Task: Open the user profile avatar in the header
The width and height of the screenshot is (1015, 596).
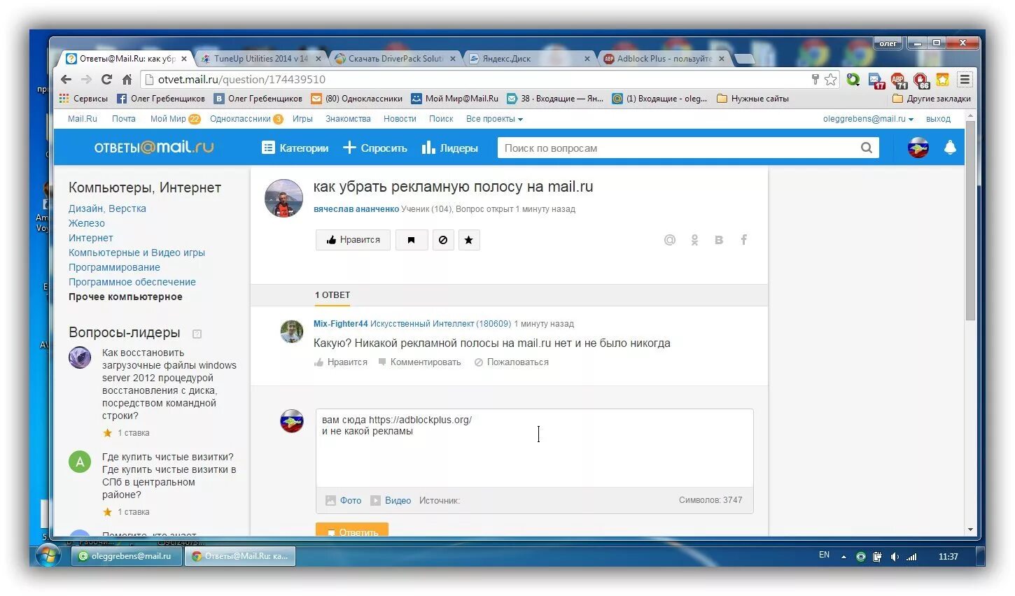Action: (x=918, y=148)
